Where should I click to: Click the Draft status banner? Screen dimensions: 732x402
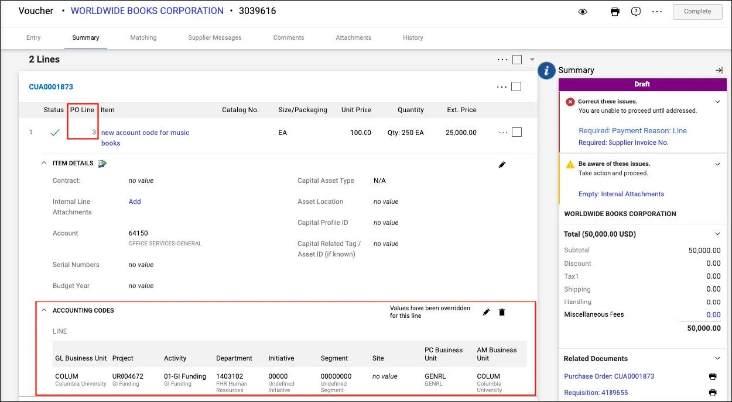(x=642, y=84)
